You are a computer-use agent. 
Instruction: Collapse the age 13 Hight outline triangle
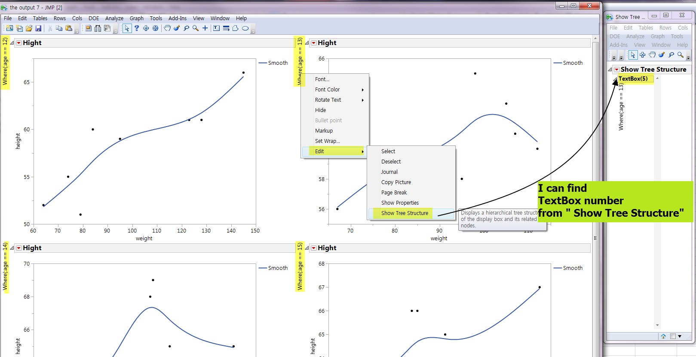(x=307, y=43)
